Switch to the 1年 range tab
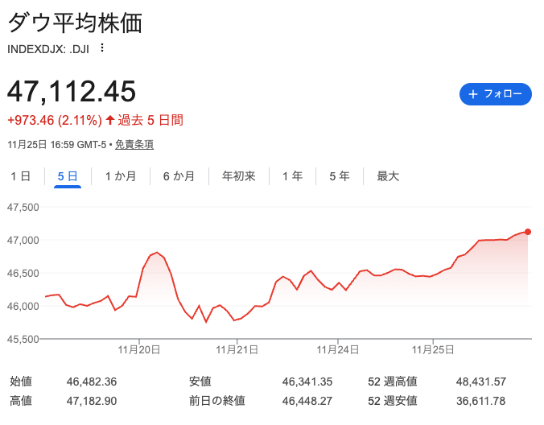The image size is (544, 425). (292, 176)
